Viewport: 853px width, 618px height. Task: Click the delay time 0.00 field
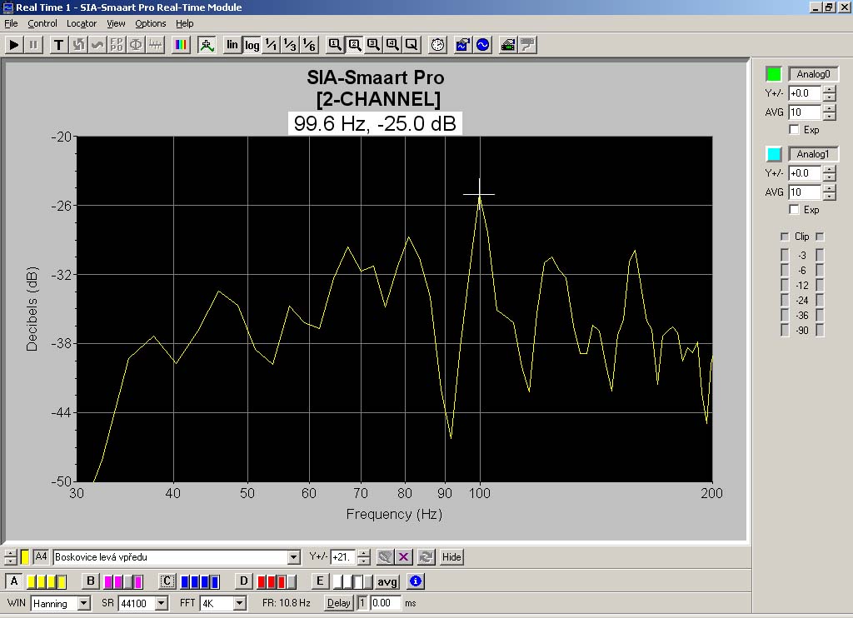tap(386, 603)
